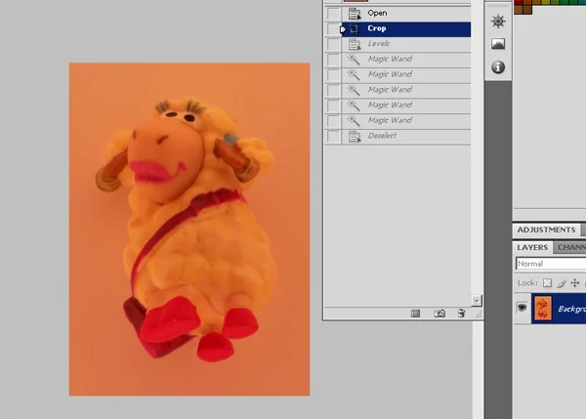Select the Background layer thumbnail

[x=542, y=308]
